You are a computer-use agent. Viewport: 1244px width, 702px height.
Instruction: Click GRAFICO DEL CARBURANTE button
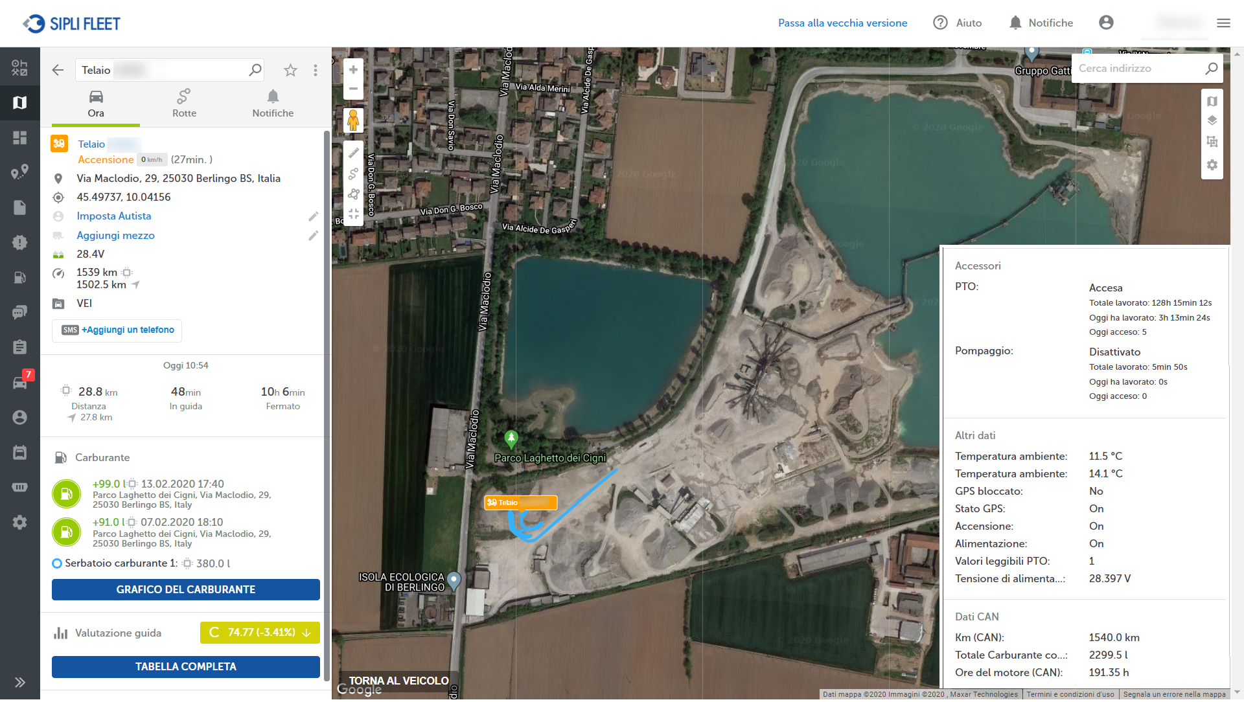point(186,589)
